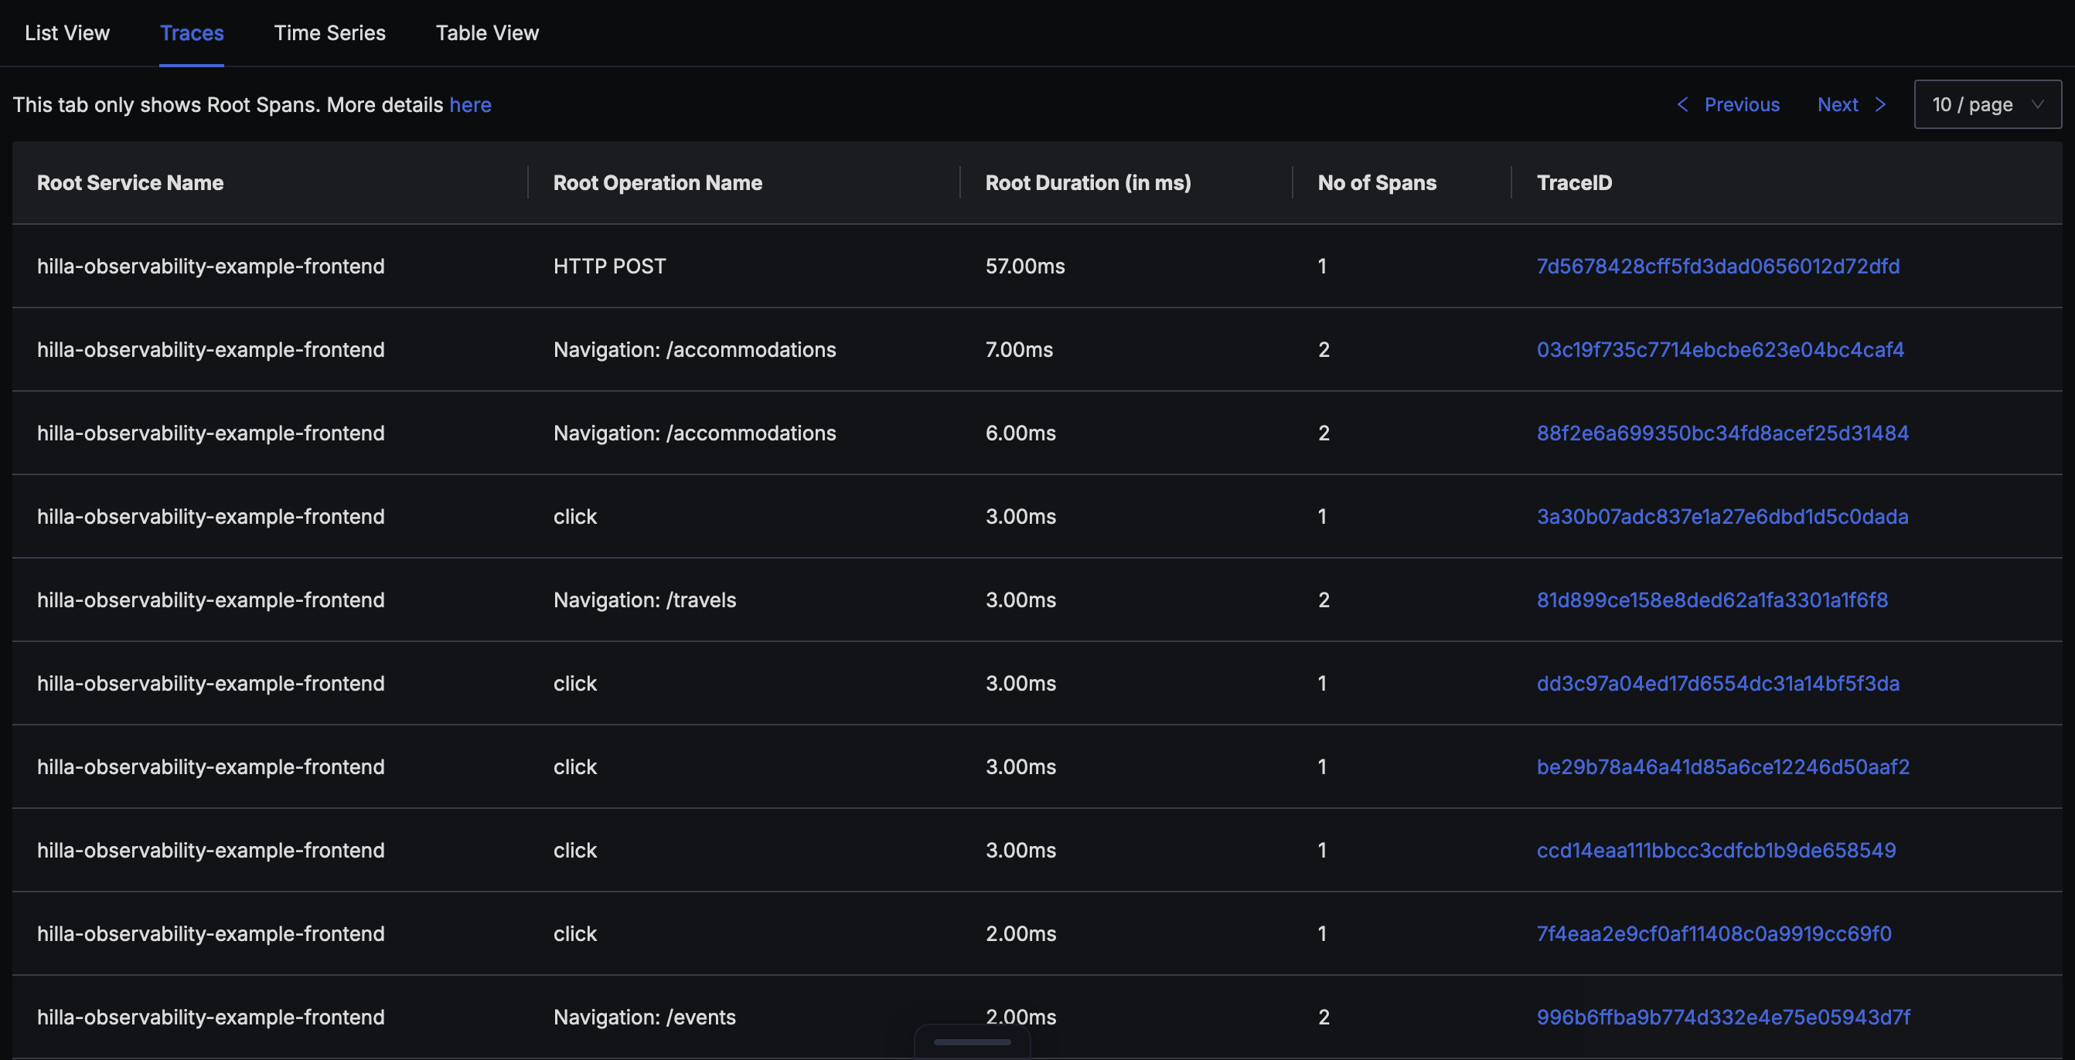Viewport: 2075px width, 1060px height.
Task: Open trace 7f4eaa2e9cf0af11408c0a9919cc69f0
Action: tap(1713, 933)
